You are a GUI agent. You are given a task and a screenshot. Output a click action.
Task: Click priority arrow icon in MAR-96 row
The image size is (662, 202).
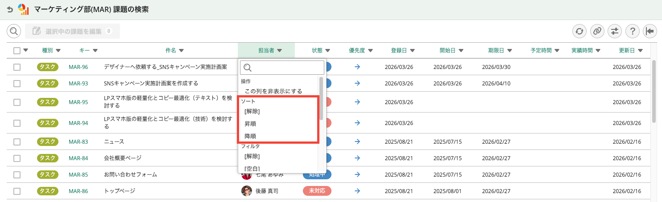coord(357,67)
